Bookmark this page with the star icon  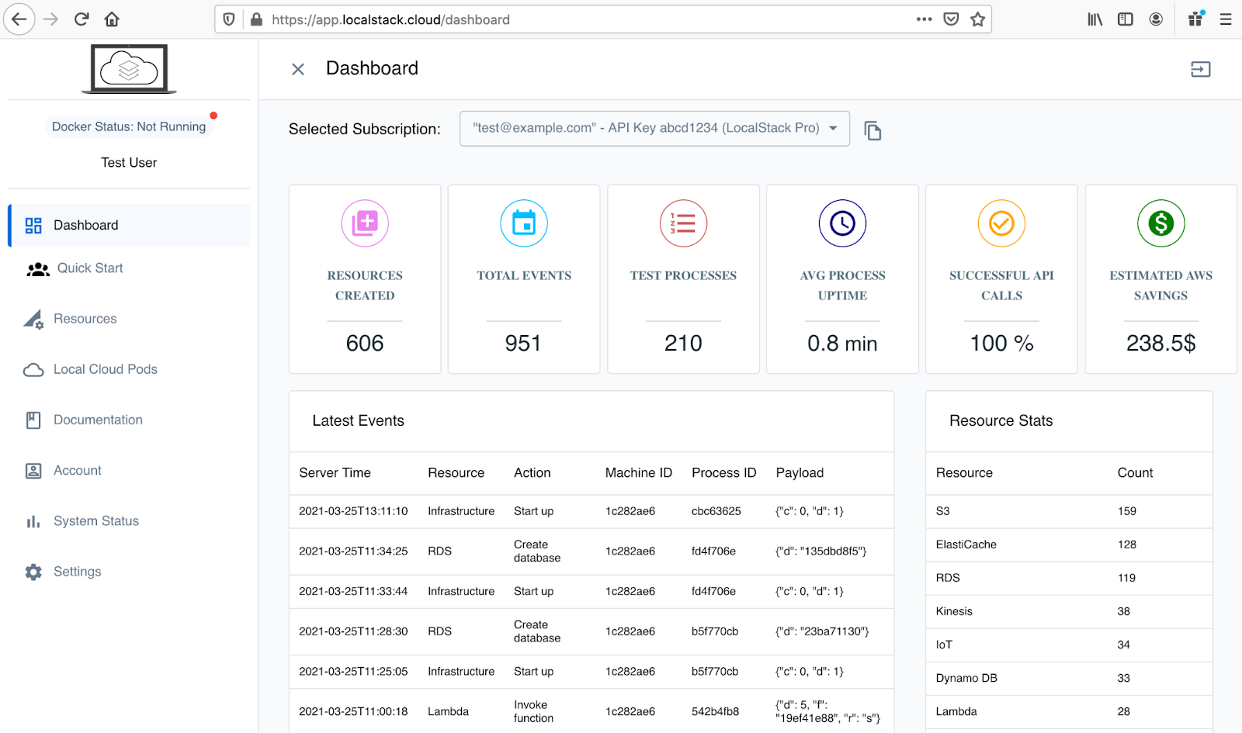(x=977, y=19)
